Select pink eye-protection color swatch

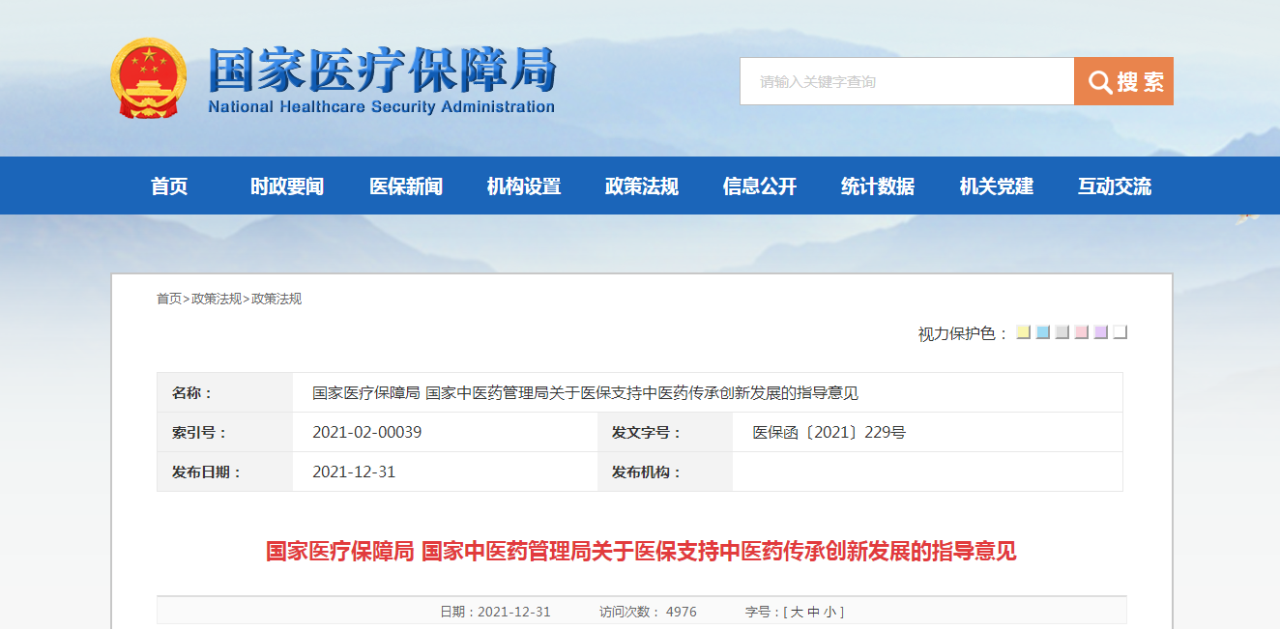pos(1082,332)
